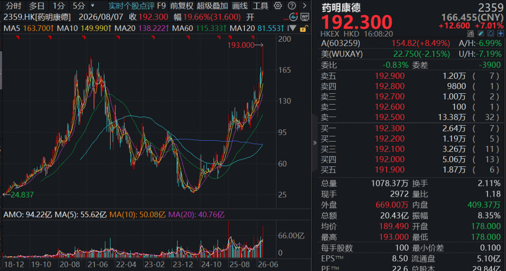Open the pulse monitor icon with red dot
Viewport: 506px width, 271px height.
pyautogui.click(x=293, y=17)
